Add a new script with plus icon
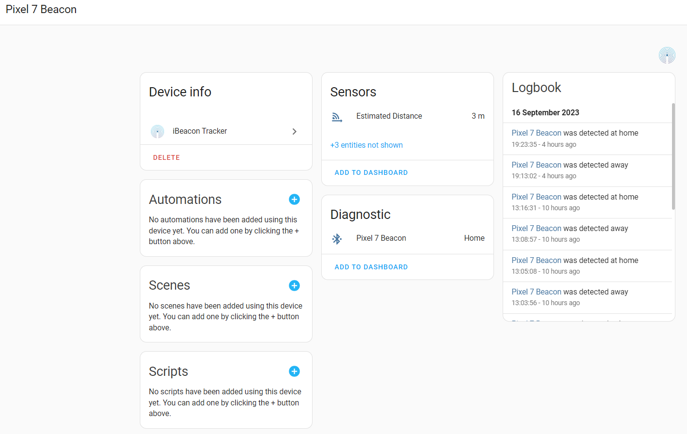Viewport: 687px width, 434px height. pos(294,372)
